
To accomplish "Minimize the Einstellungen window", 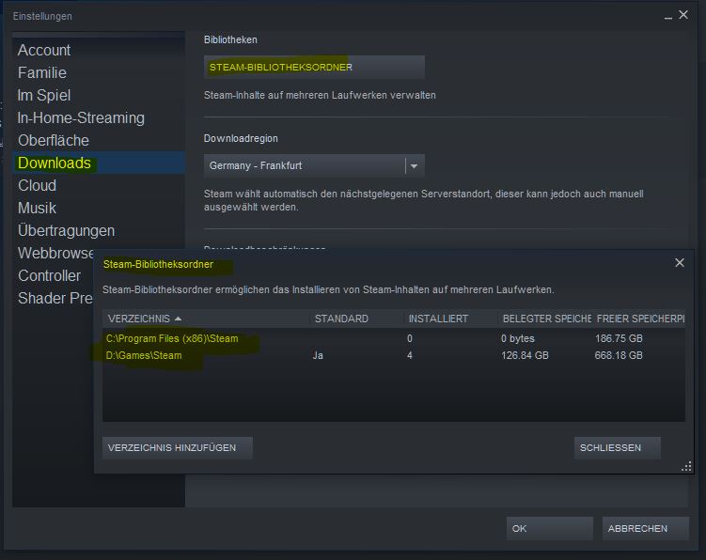I will [x=668, y=17].
